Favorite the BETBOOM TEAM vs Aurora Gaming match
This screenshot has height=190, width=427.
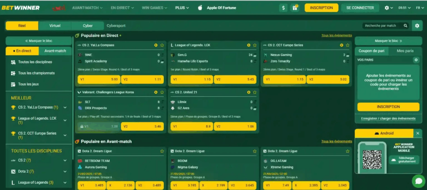pyautogui.click(x=162, y=151)
